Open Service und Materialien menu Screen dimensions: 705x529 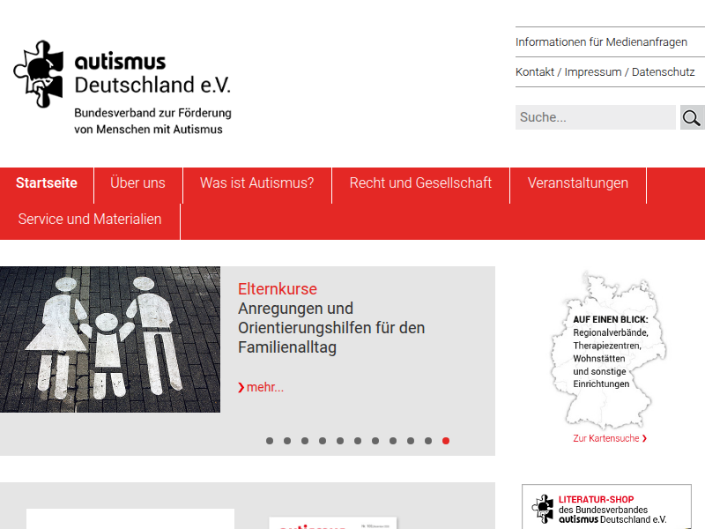point(90,220)
